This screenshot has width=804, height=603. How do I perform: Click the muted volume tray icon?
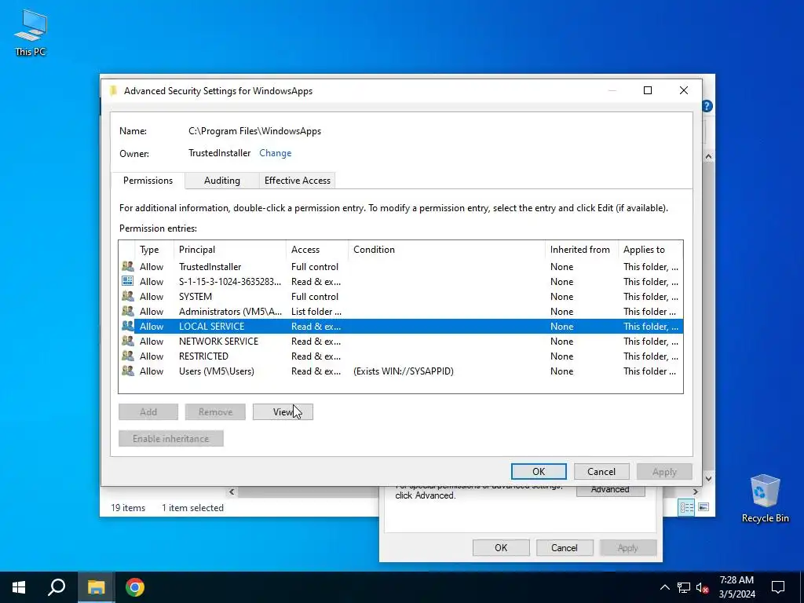click(702, 587)
